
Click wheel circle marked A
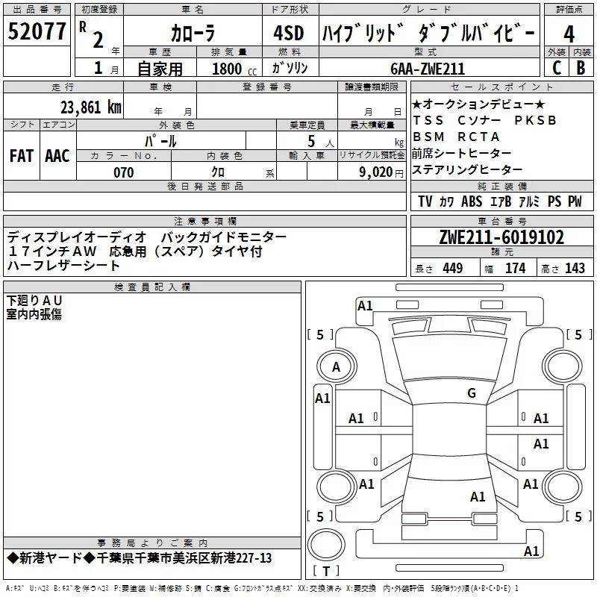coord(337,367)
